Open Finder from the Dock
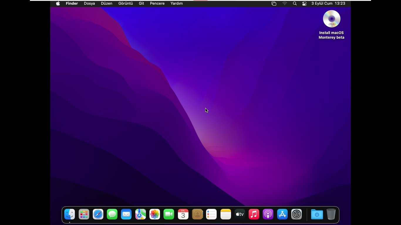 pyautogui.click(x=70, y=214)
